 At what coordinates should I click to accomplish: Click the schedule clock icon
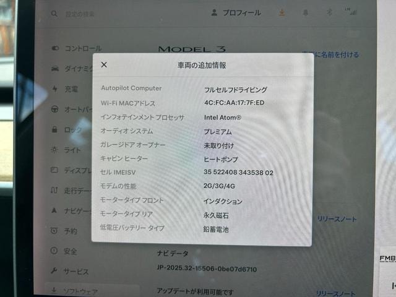coord(54,230)
